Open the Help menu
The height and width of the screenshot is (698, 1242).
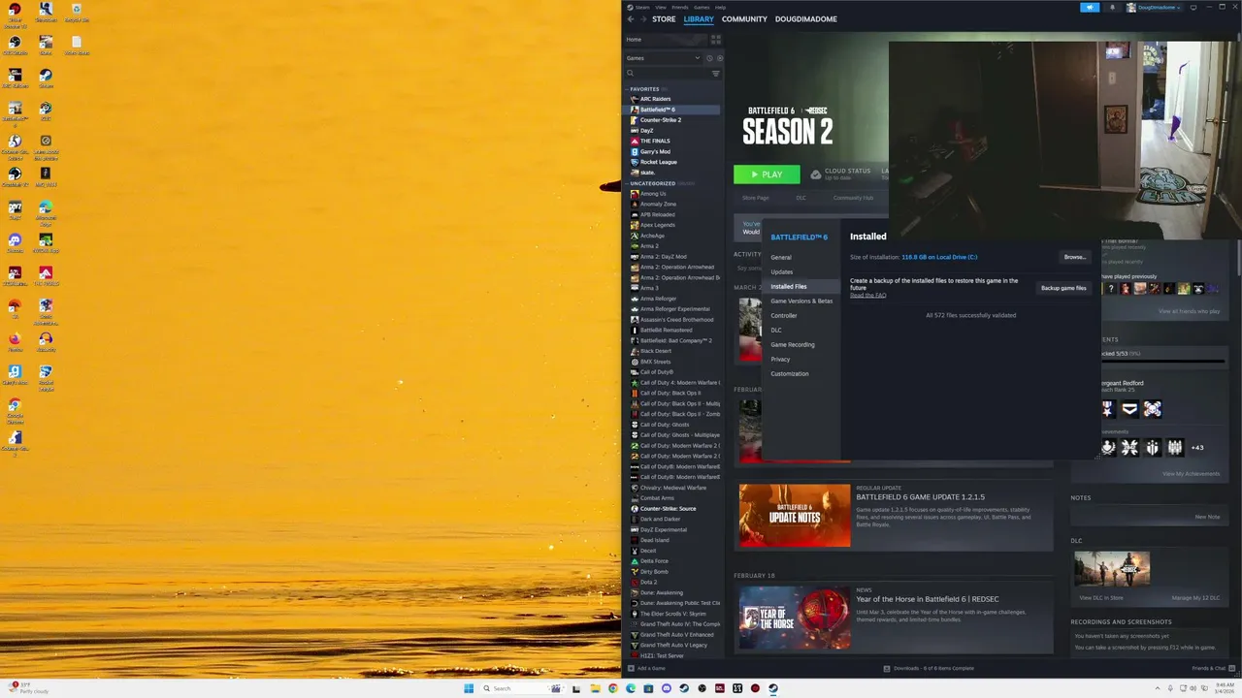click(x=720, y=7)
